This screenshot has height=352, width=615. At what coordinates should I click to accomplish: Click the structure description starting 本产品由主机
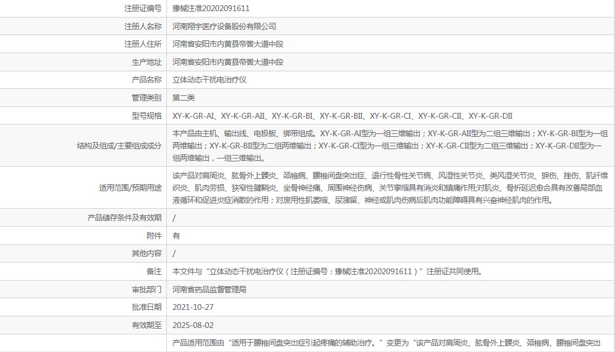390,146
